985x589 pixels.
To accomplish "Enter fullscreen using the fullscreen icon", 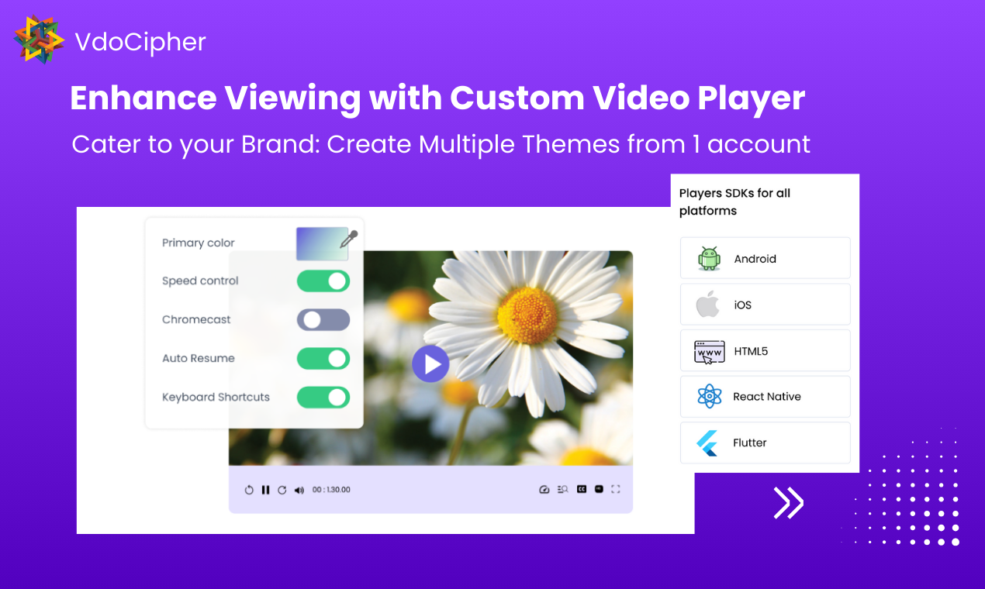I will [617, 489].
